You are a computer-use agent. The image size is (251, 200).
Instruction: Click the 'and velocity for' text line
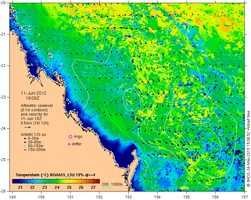click(35, 114)
